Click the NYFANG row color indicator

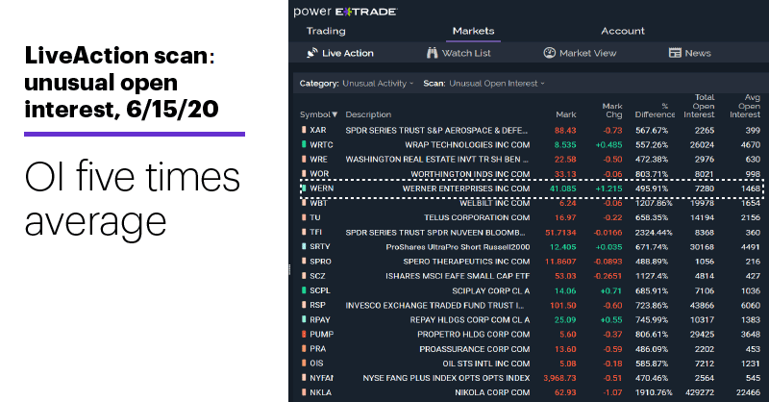point(304,378)
